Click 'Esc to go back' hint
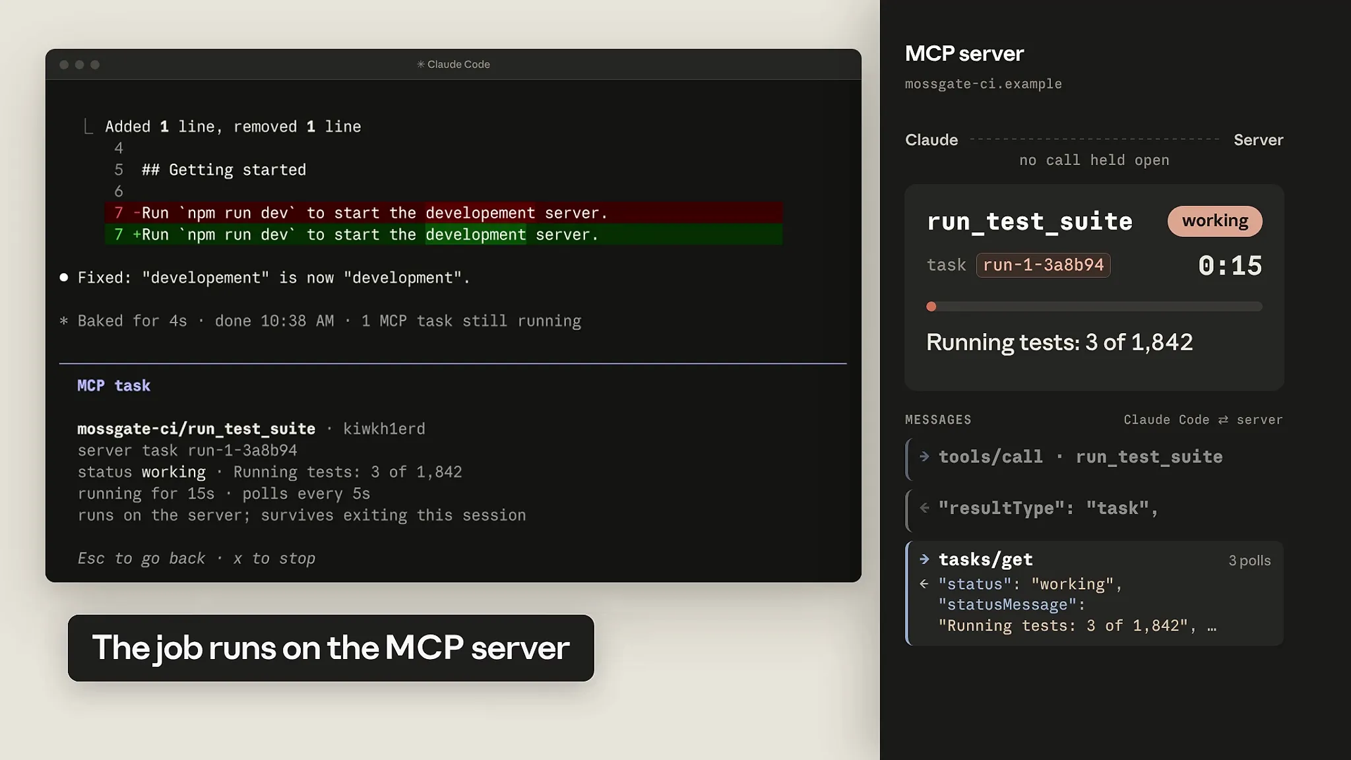The height and width of the screenshot is (760, 1351). pos(141,559)
